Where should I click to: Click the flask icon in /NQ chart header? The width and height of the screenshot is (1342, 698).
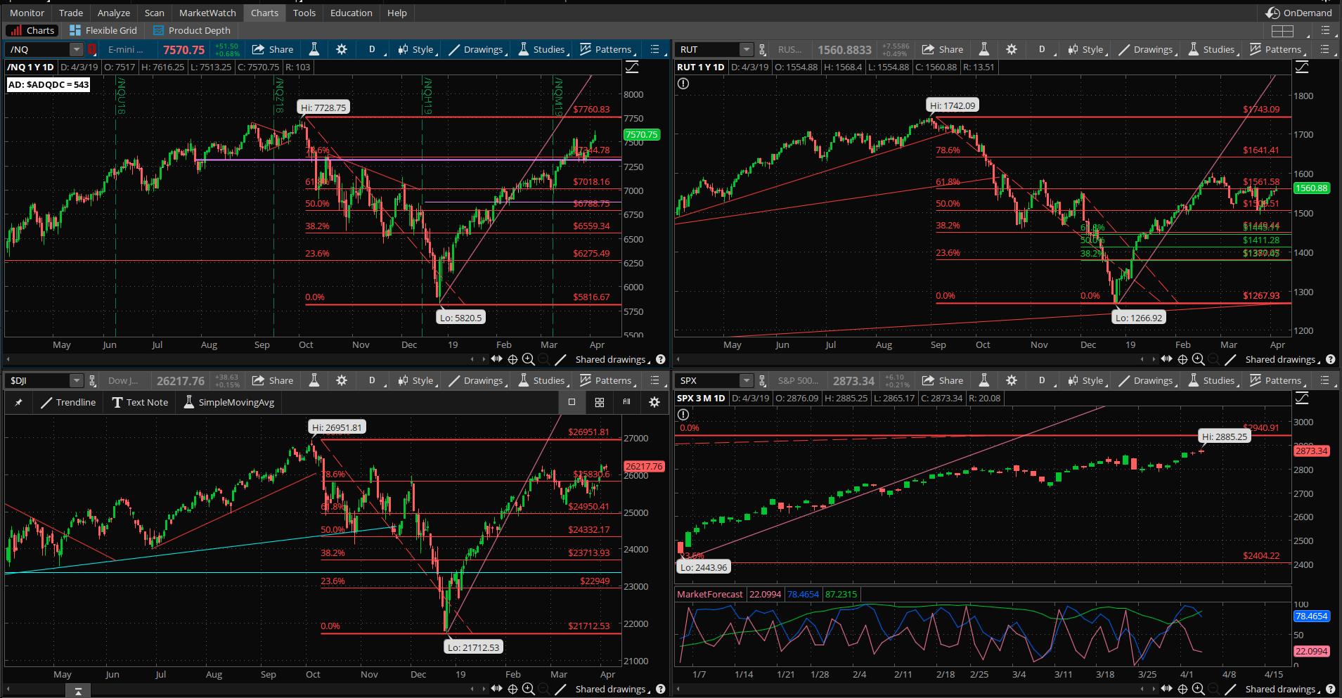[x=314, y=49]
